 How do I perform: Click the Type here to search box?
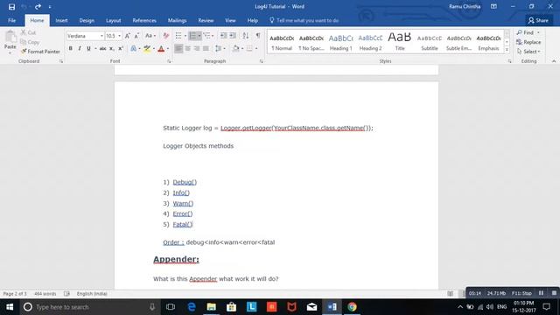(89, 307)
